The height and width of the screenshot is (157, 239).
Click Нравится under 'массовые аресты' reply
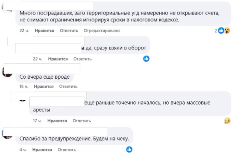pos(57,121)
